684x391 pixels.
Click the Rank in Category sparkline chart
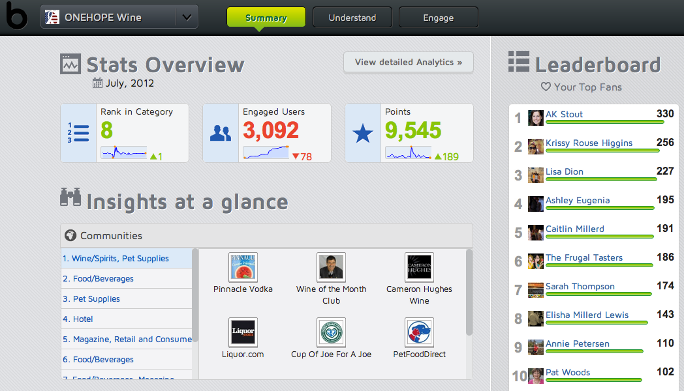click(x=124, y=152)
